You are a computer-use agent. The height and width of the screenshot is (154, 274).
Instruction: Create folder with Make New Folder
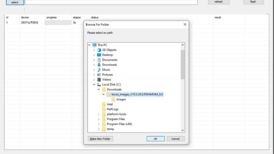point(100,139)
